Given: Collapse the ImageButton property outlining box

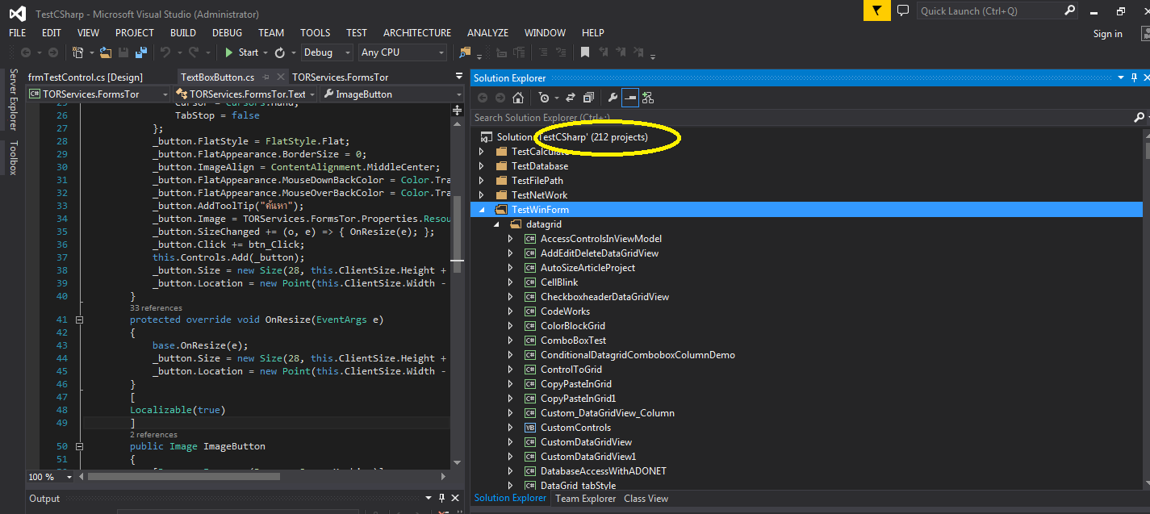Looking at the screenshot, I should (79, 446).
